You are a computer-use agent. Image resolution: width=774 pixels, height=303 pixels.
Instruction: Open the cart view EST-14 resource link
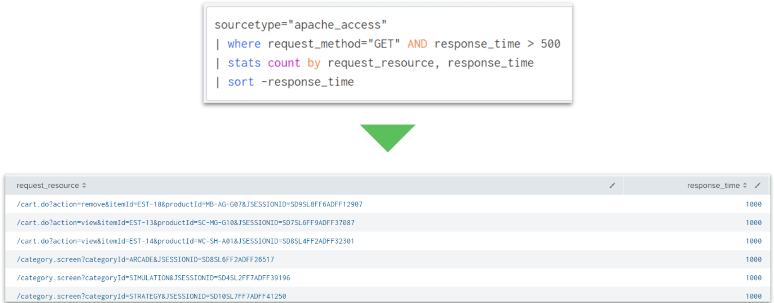[185, 241]
